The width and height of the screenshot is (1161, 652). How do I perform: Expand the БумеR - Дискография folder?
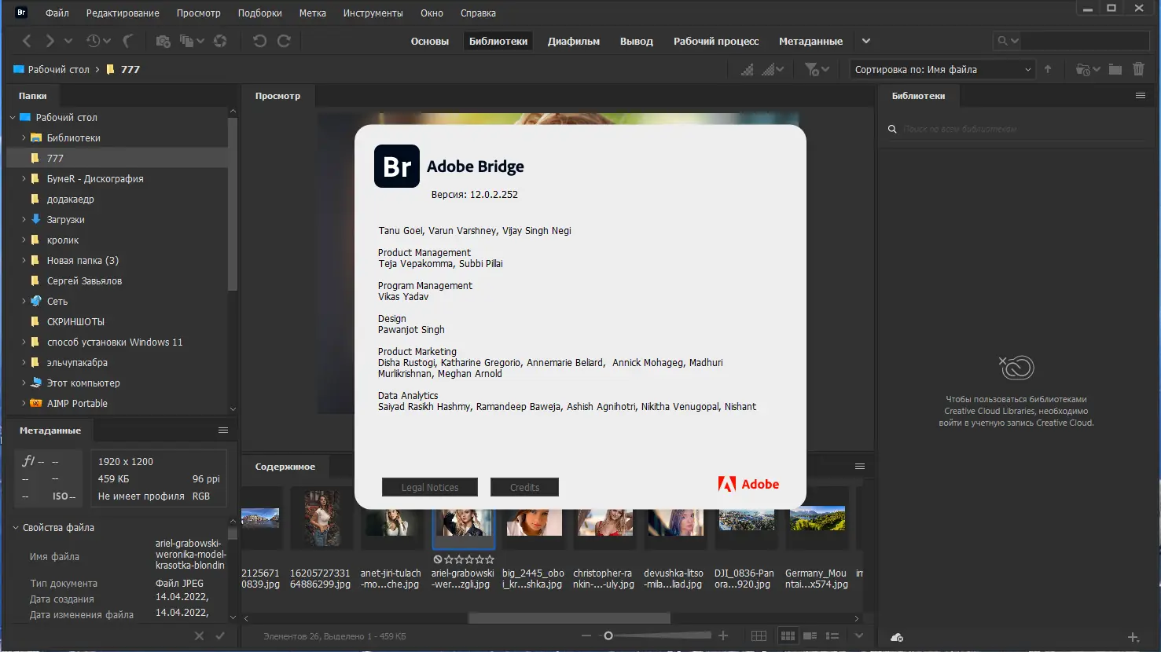coord(24,178)
